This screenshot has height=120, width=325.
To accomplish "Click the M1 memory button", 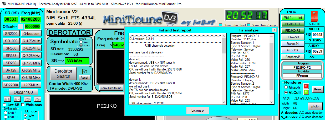I will (8, 99).
